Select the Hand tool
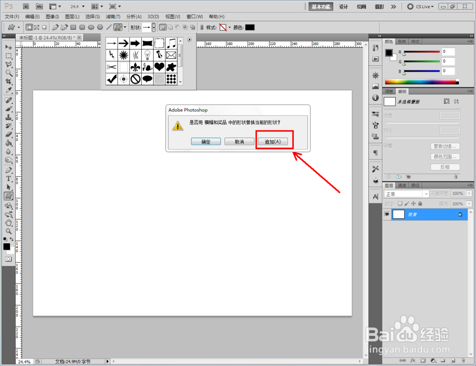Image resolution: width=476 pixels, height=366 pixels. point(9,223)
